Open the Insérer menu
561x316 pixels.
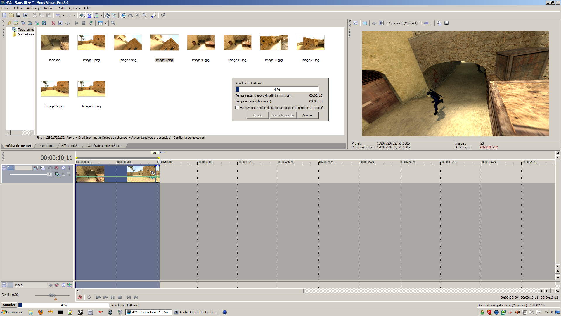(49, 8)
